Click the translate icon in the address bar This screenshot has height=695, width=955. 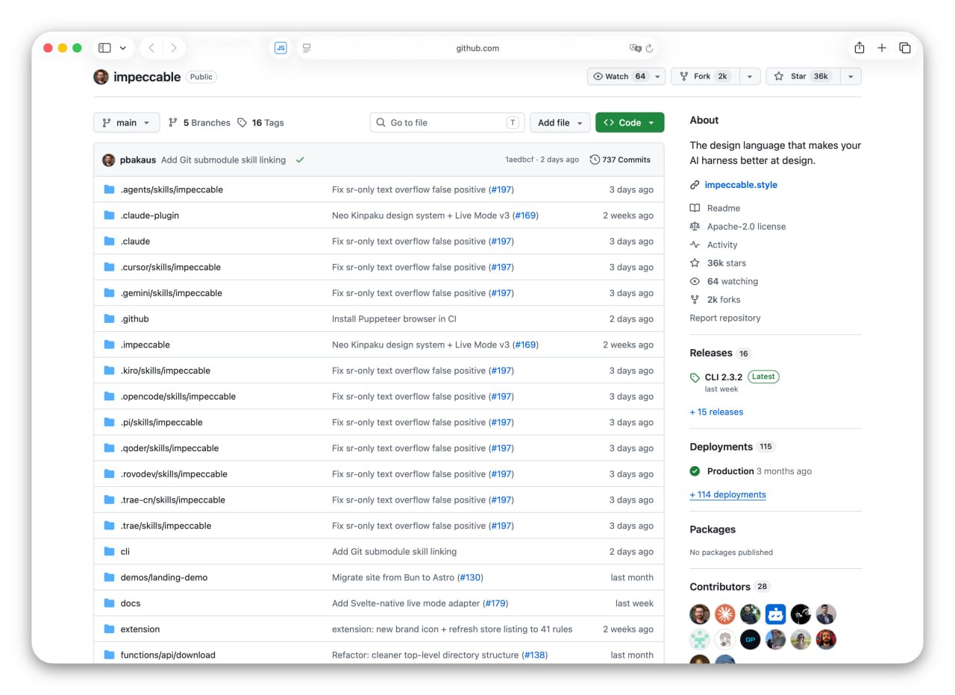(x=635, y=48)
